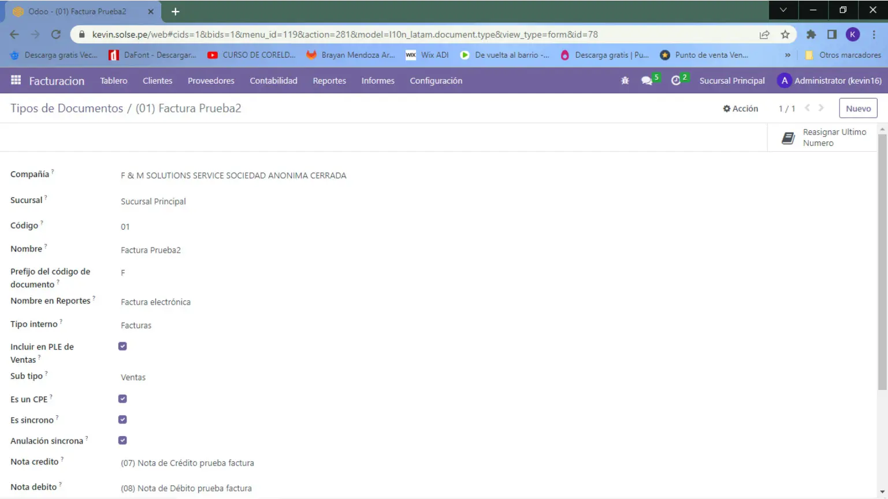
Task: Reload the current page
Action: (56, 35)
